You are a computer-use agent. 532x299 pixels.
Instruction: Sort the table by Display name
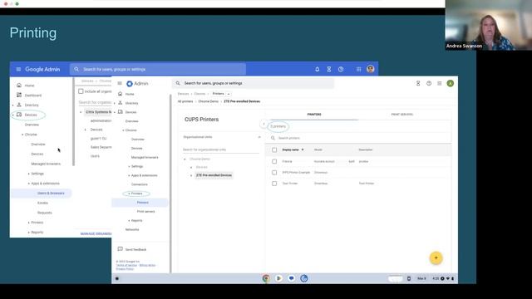(290, 149)
